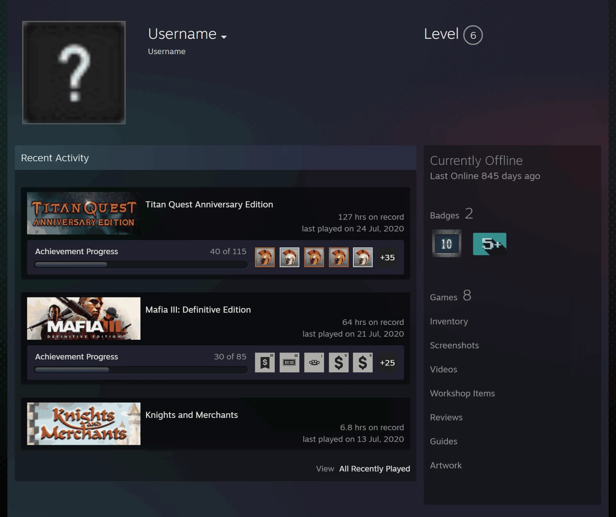
Task: Open the Screenshots link
Action: (454, 345)
